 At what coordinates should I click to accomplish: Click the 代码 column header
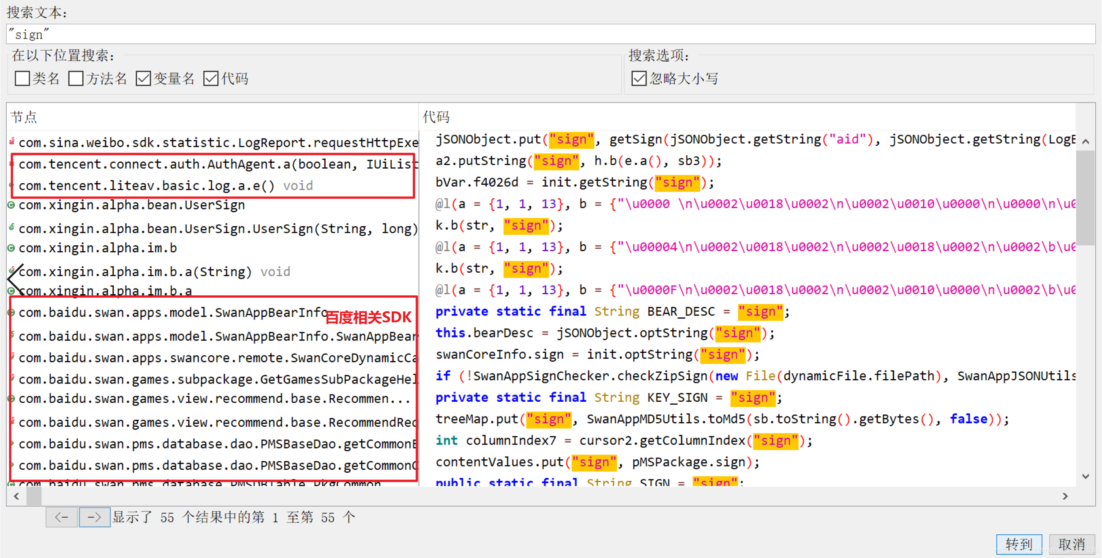point(747,117)
